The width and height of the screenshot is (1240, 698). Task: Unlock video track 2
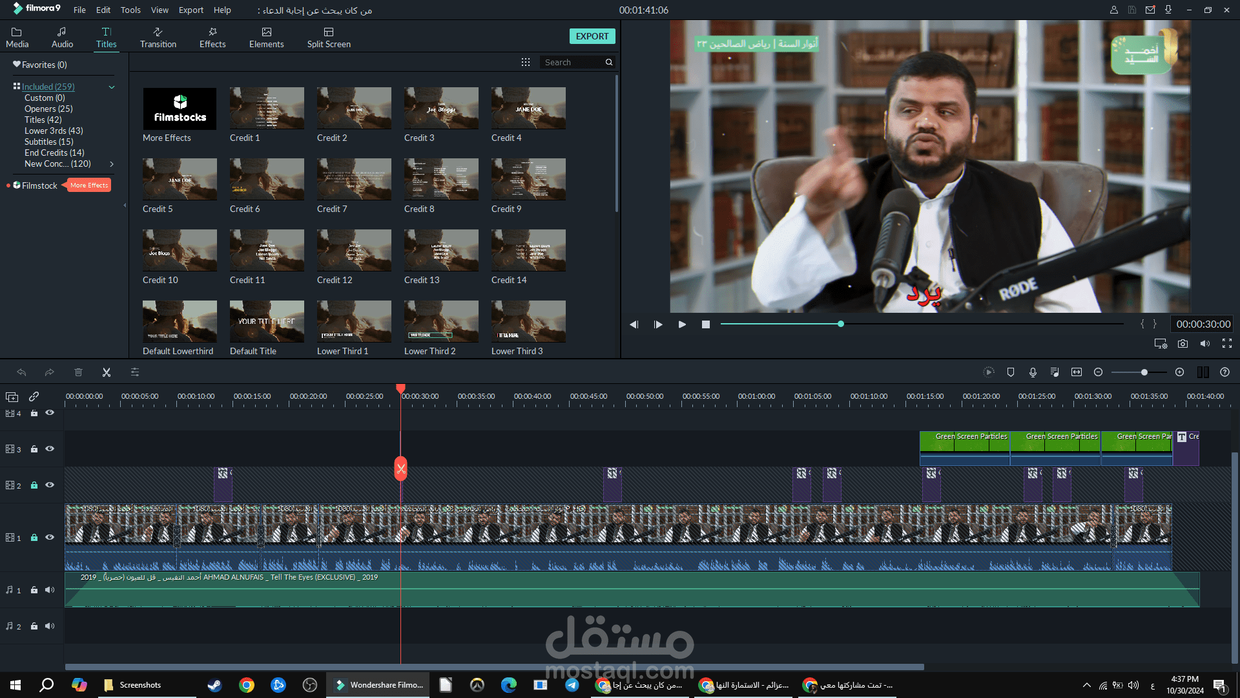34,485
